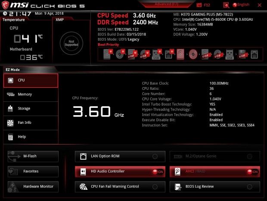This screenshot has height=201, width=267.
Task: Click CPU Base Clock value 100.00MHz
Action: point(219,83)
